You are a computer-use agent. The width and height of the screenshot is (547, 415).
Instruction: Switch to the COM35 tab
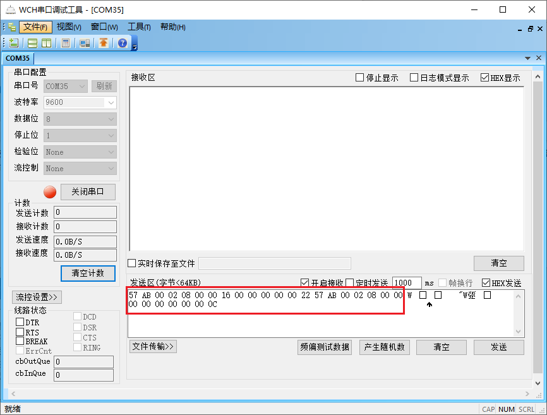pyautogui.click(x=18, y=57)
